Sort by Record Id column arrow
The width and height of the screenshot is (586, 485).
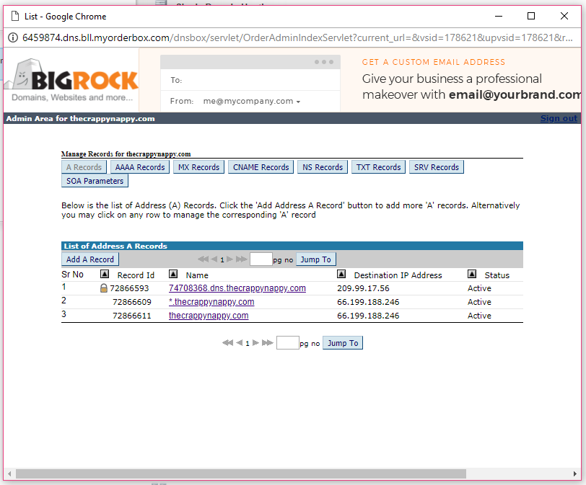click(105, 275)
